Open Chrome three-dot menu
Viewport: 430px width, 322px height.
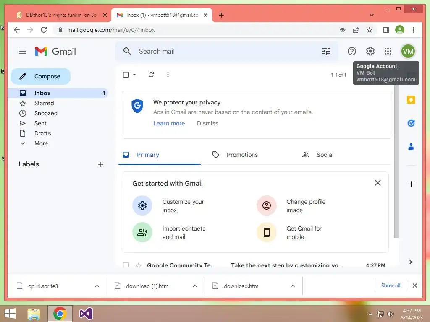(x=413, y=30)
